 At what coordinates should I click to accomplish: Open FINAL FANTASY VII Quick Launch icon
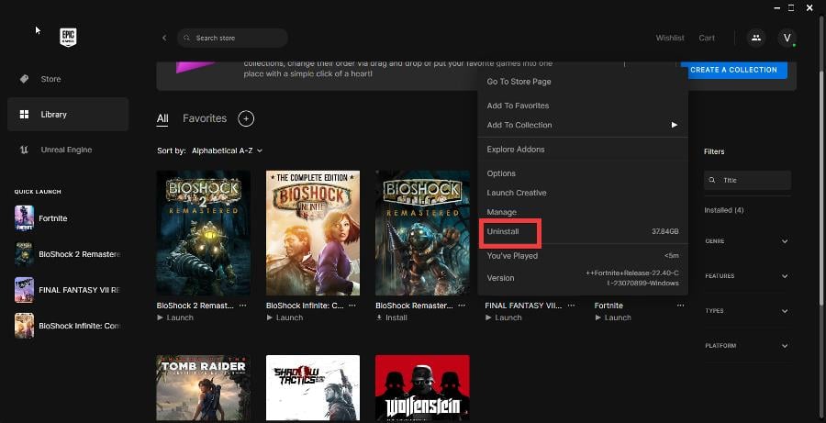24,290
